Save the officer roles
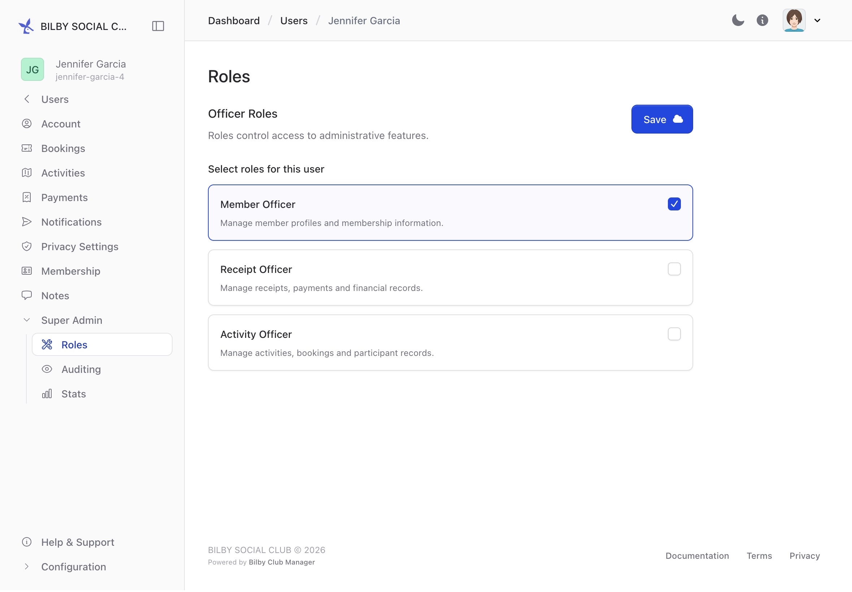Screen dimensions: 852x592 point(662,119)
